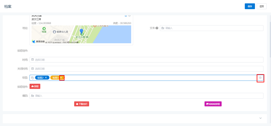271x126 pixels.
Task: Click the purple 哈哈哈按钮 button
Action: click(213, 104)
